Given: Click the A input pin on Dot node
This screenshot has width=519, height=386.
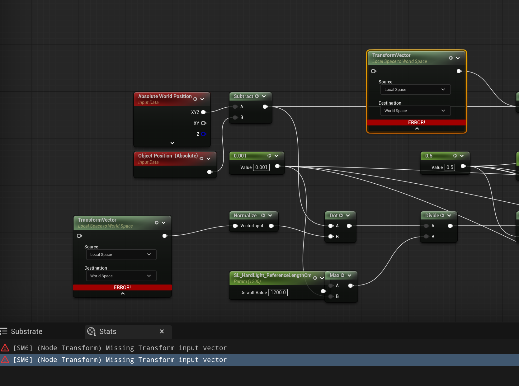Looking at the screenshot, I should 331,226.
